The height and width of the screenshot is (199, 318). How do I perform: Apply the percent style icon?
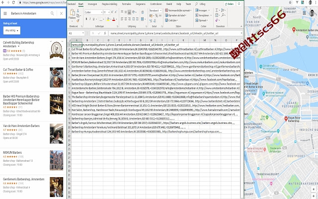tap(157, 15)
